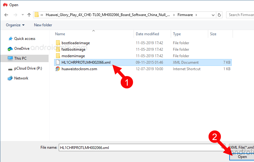Select Quick access in the sidebar
This screenshot has height=162, width=254.
point(25,39)
